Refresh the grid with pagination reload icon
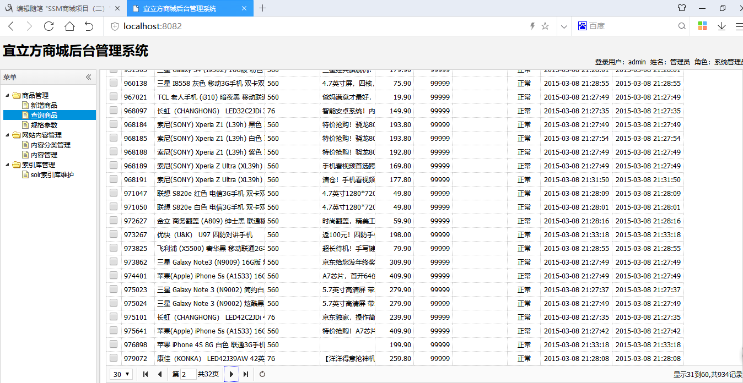The height and width of the screenshot is (383, 743). 263,374
